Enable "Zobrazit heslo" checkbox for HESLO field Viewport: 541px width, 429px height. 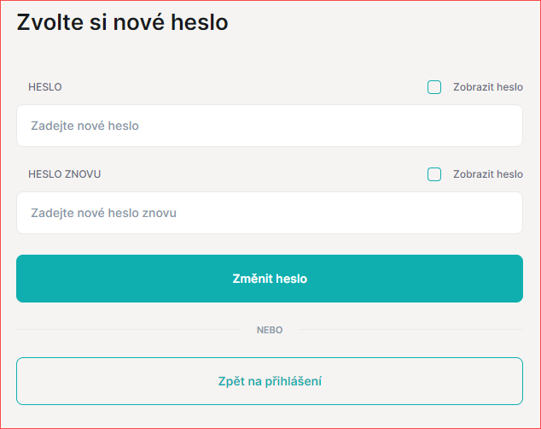point(434,87)
